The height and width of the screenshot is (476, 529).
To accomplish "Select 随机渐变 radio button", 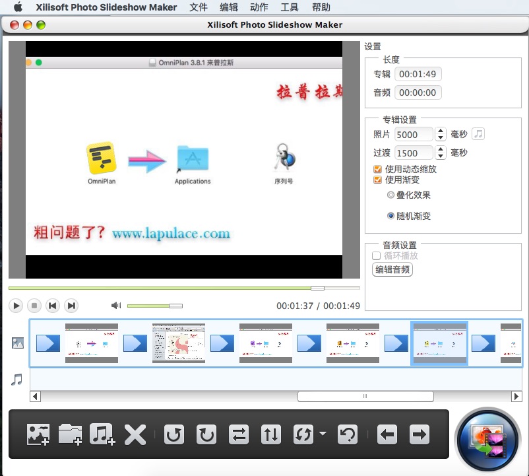I will [390, 216].
